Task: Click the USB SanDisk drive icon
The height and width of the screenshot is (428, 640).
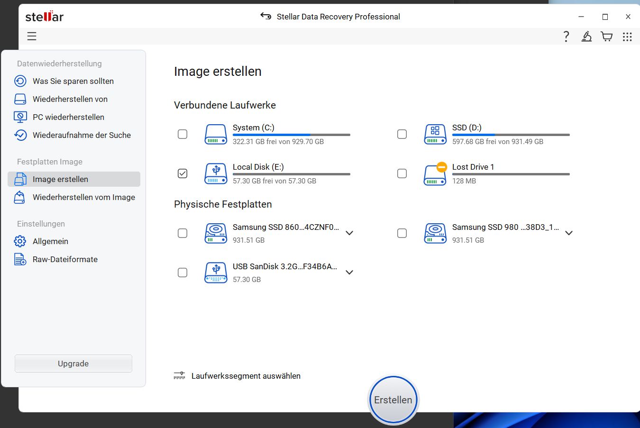Action: pos(216,273)
